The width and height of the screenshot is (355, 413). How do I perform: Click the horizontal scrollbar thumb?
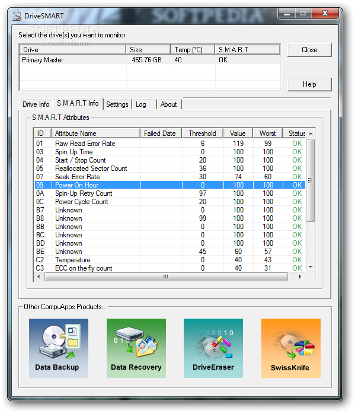tap(166, 277)
